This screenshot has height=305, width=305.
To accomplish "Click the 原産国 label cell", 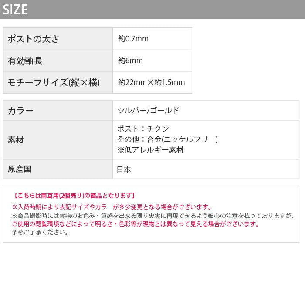I will [20, 169].
